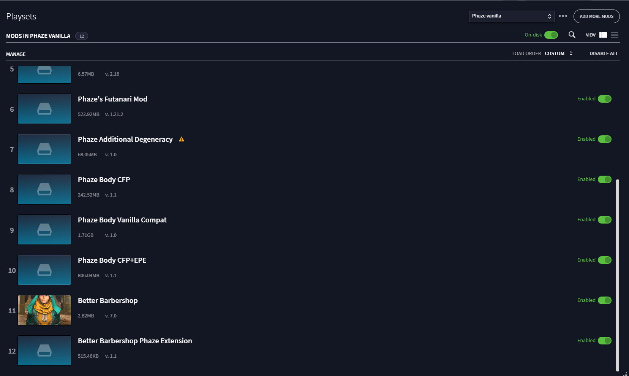Image resolution: width=629 pixels, height=376 pixels.
Task: Disable Better Barbershop toggle
Action: click(x=605, y=300)
